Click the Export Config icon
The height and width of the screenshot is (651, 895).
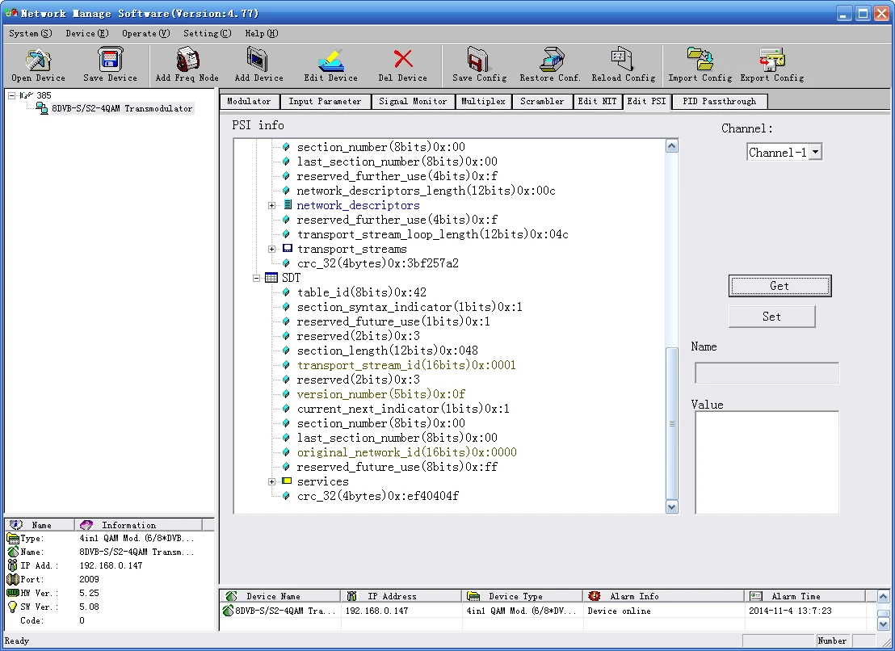click(x=771, y=61)
